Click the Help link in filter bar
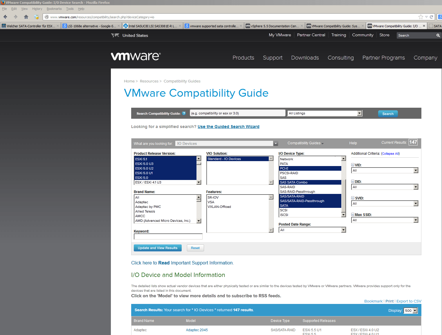Image resolution: width=442 pixels, height=335 pixels. tap(353, 143)
